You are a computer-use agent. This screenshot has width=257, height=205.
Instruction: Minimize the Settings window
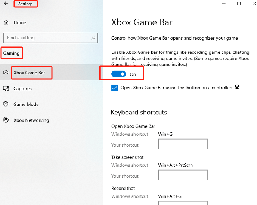coord(224,4)
